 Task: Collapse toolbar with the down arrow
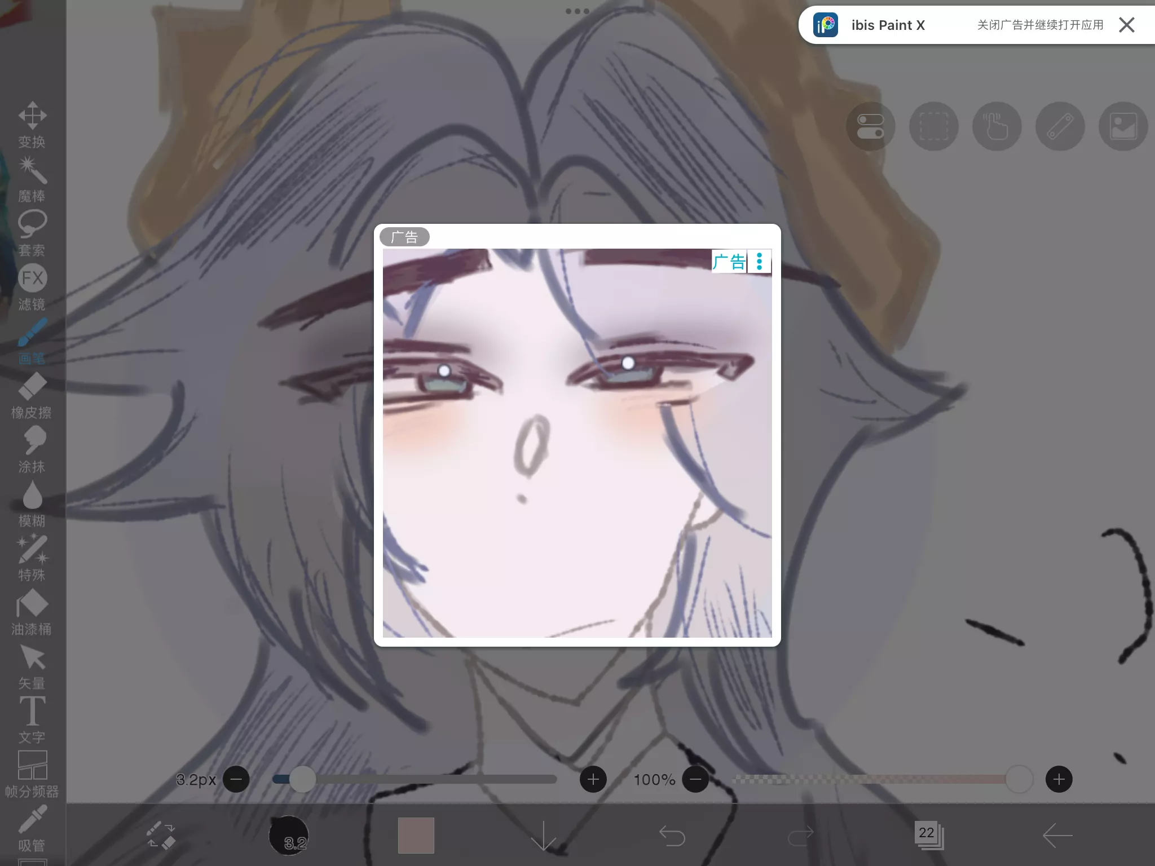[x=544, y=835]
